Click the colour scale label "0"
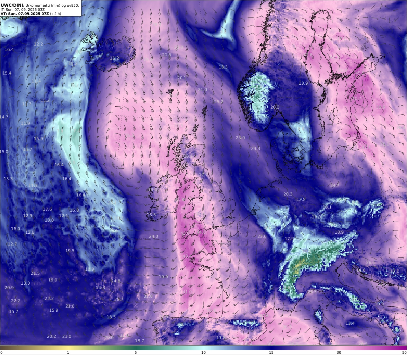 point(1,352)
